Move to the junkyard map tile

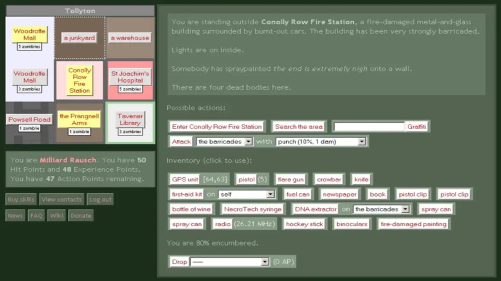coord(79,38)
